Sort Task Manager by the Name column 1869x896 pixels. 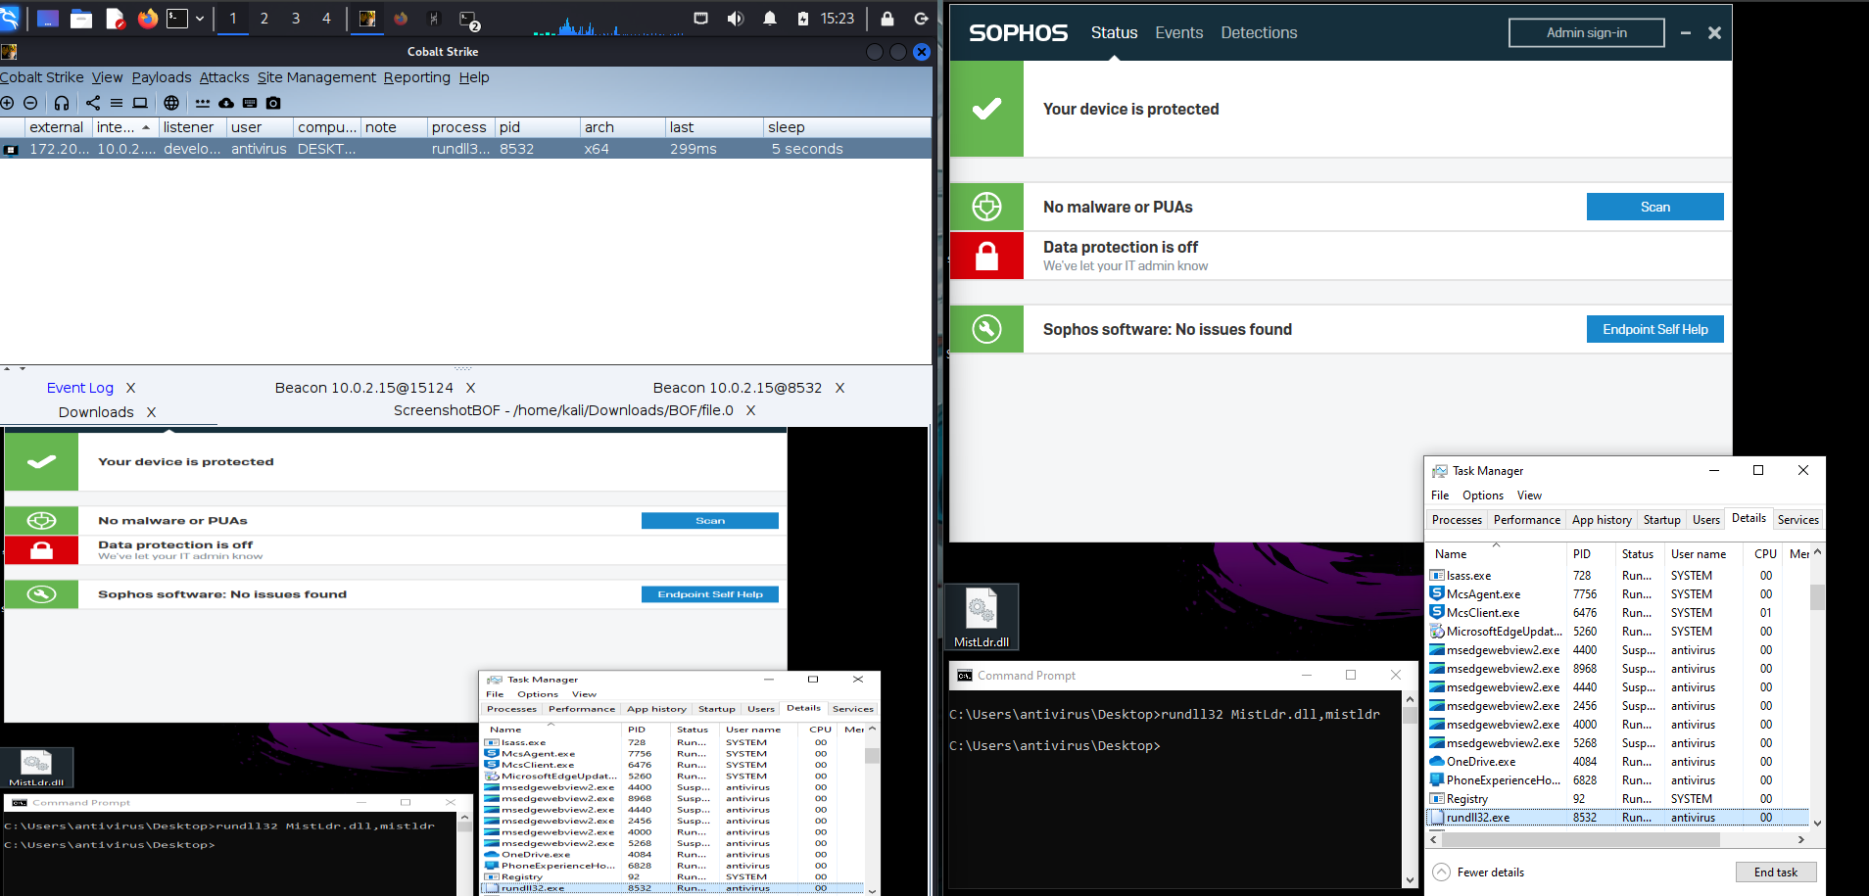pos(1497,553)
